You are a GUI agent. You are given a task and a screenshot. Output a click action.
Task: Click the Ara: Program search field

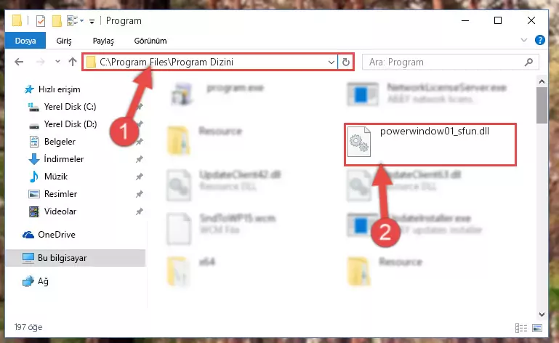[x=445, y=62]
